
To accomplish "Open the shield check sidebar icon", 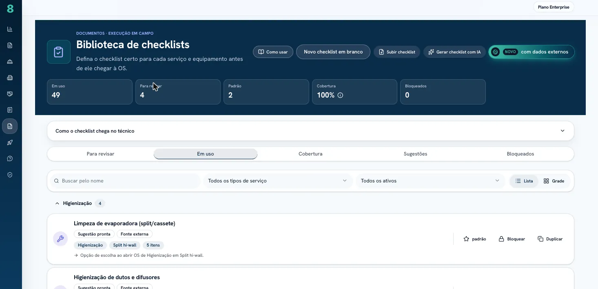I will point(10,175).
